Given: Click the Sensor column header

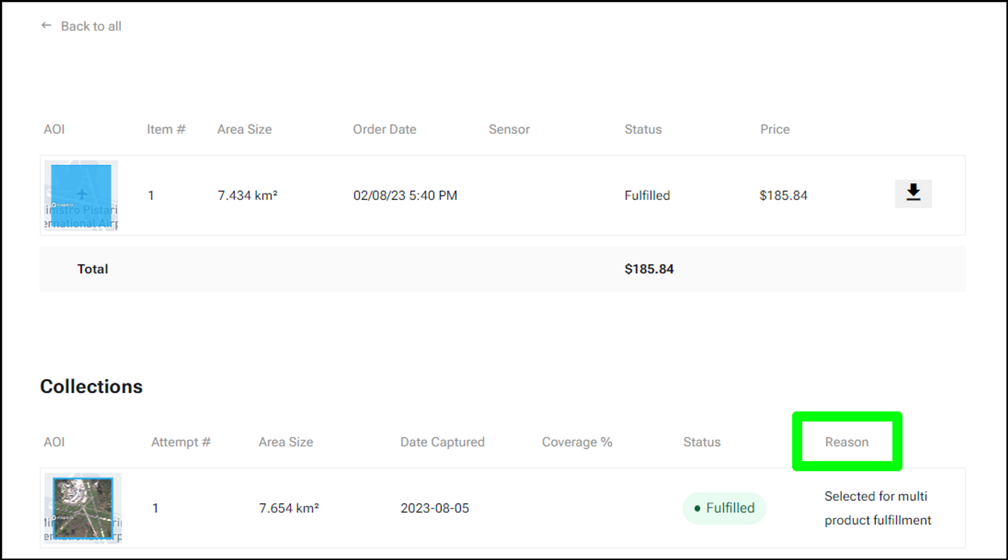Looking at the screenshot, I should click(509, 130).
